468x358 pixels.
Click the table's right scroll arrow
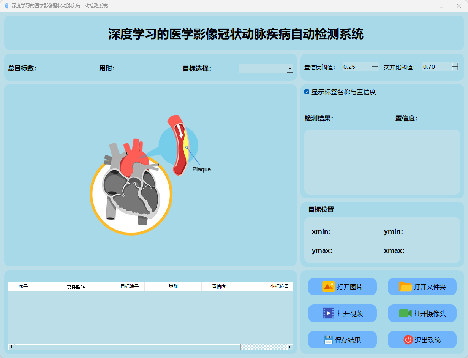pos(290,347)
